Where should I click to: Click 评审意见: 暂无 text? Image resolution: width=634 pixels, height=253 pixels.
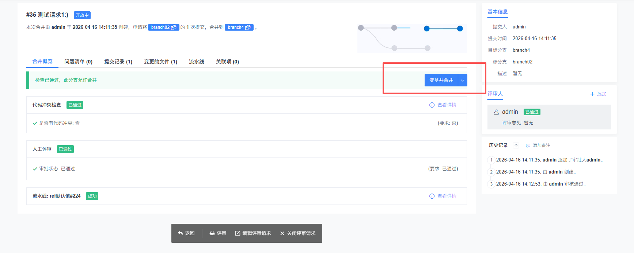click(x=517, y=123)
